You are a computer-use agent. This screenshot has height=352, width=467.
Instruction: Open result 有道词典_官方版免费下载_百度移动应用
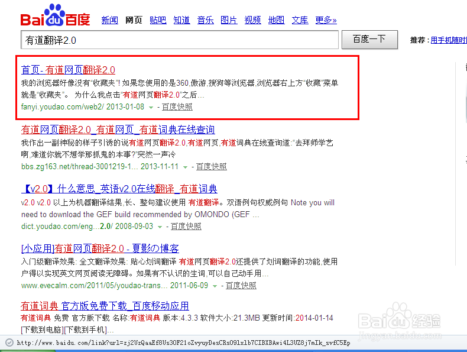[105, 306]
